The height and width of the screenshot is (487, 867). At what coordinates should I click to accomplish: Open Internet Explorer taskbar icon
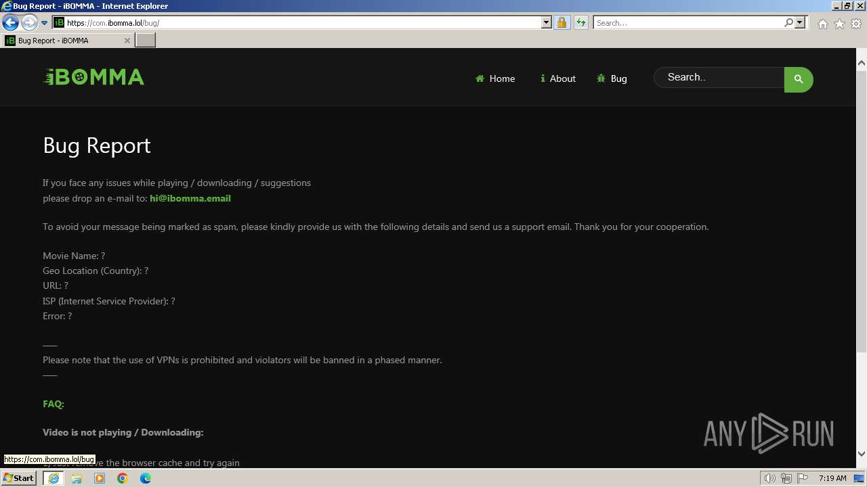54,478
